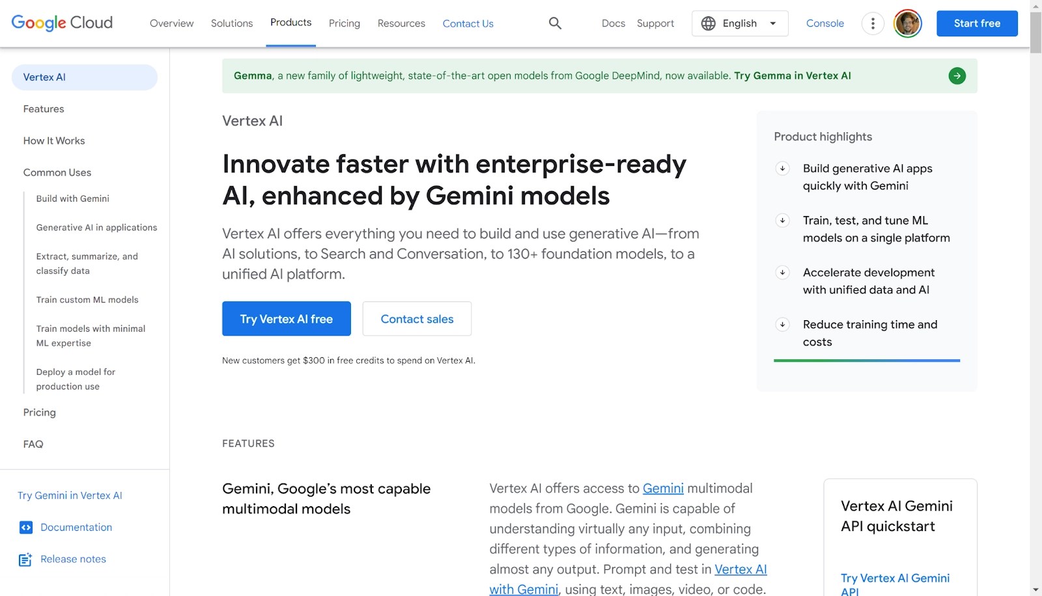
Task: Expand 'Train, test, and tune ML' arrow
Action: point(783,221)
